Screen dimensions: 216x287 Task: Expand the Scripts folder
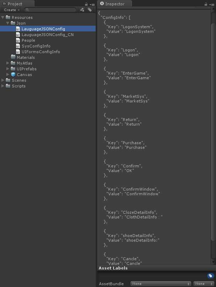3,86
